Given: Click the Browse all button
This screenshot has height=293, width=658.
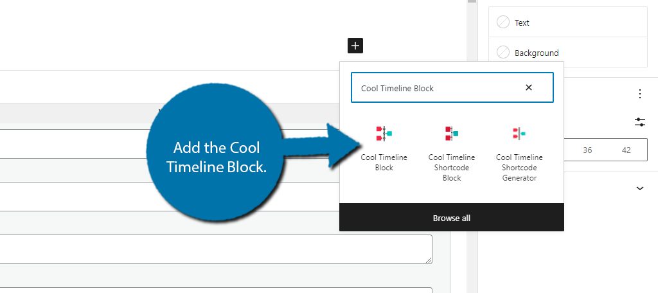Looking at the screenshot, I should pos(451,218).
